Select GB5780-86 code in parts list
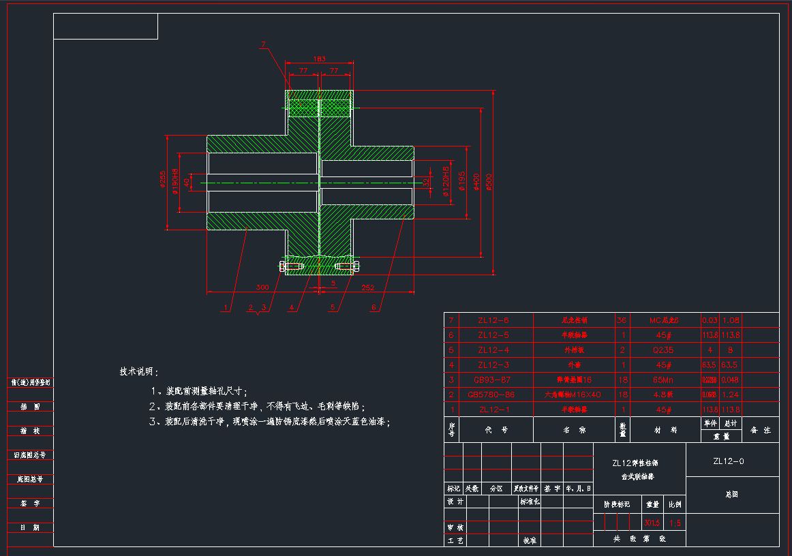The width and height of the screenshot is (792, 556). point(491,395)
